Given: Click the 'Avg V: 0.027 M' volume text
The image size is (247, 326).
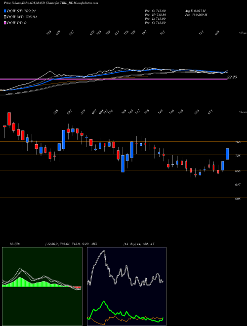Looking at the screenshot, I should coord(195,11).
